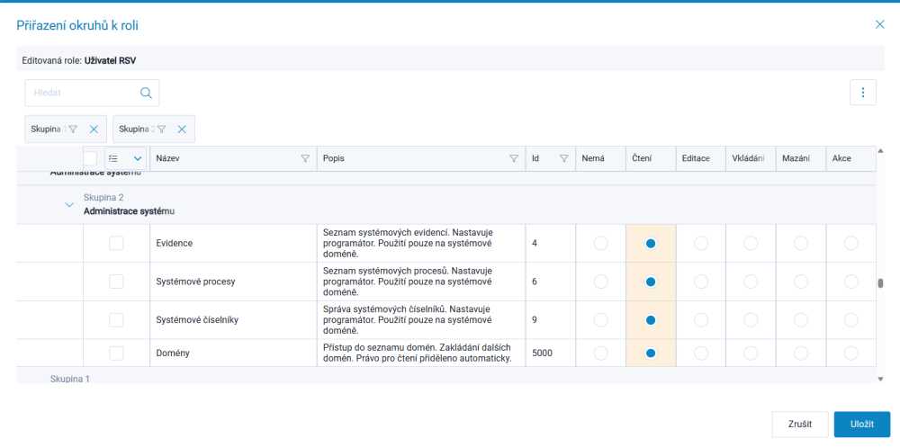The height and width of the screenshot is (447, 900).
Task: Open the header selection dropdown arrow
Action: 138,158
